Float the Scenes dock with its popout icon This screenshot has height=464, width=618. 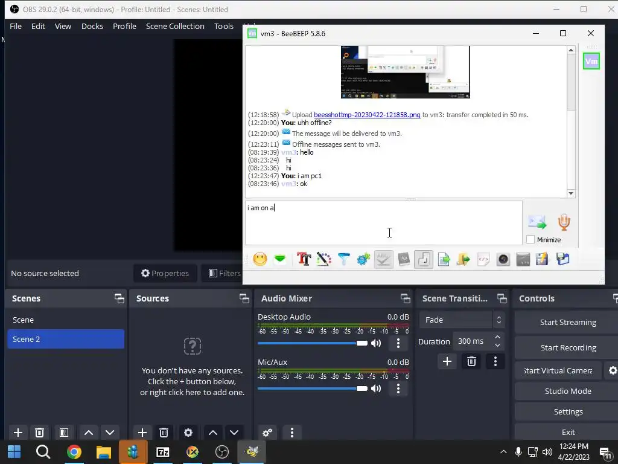tap(119, 298)
